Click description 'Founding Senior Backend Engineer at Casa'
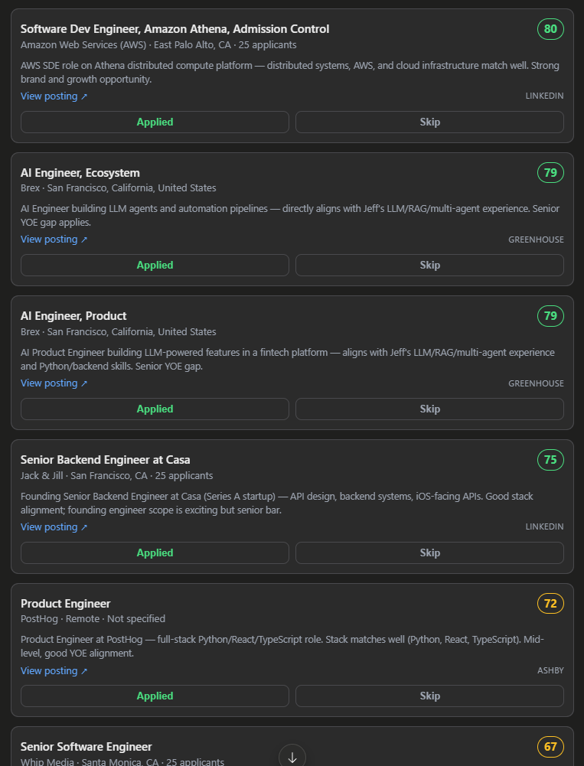584x766 pixels. [276, 504]
